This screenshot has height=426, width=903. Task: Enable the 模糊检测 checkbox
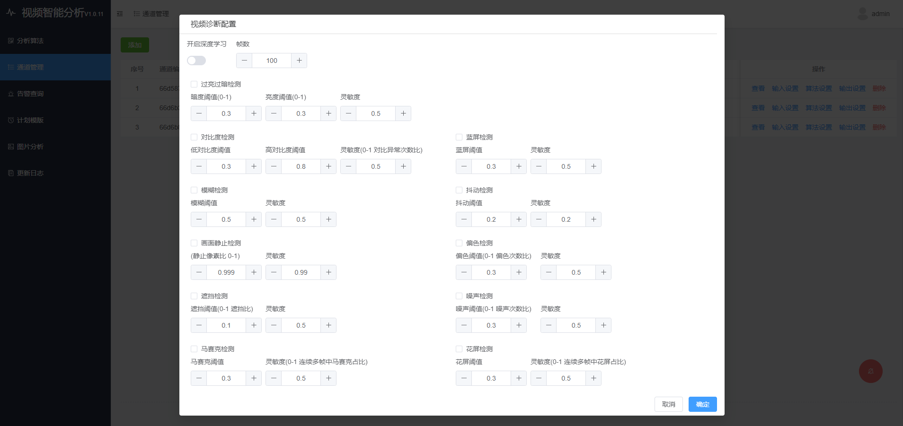[194, 190]
